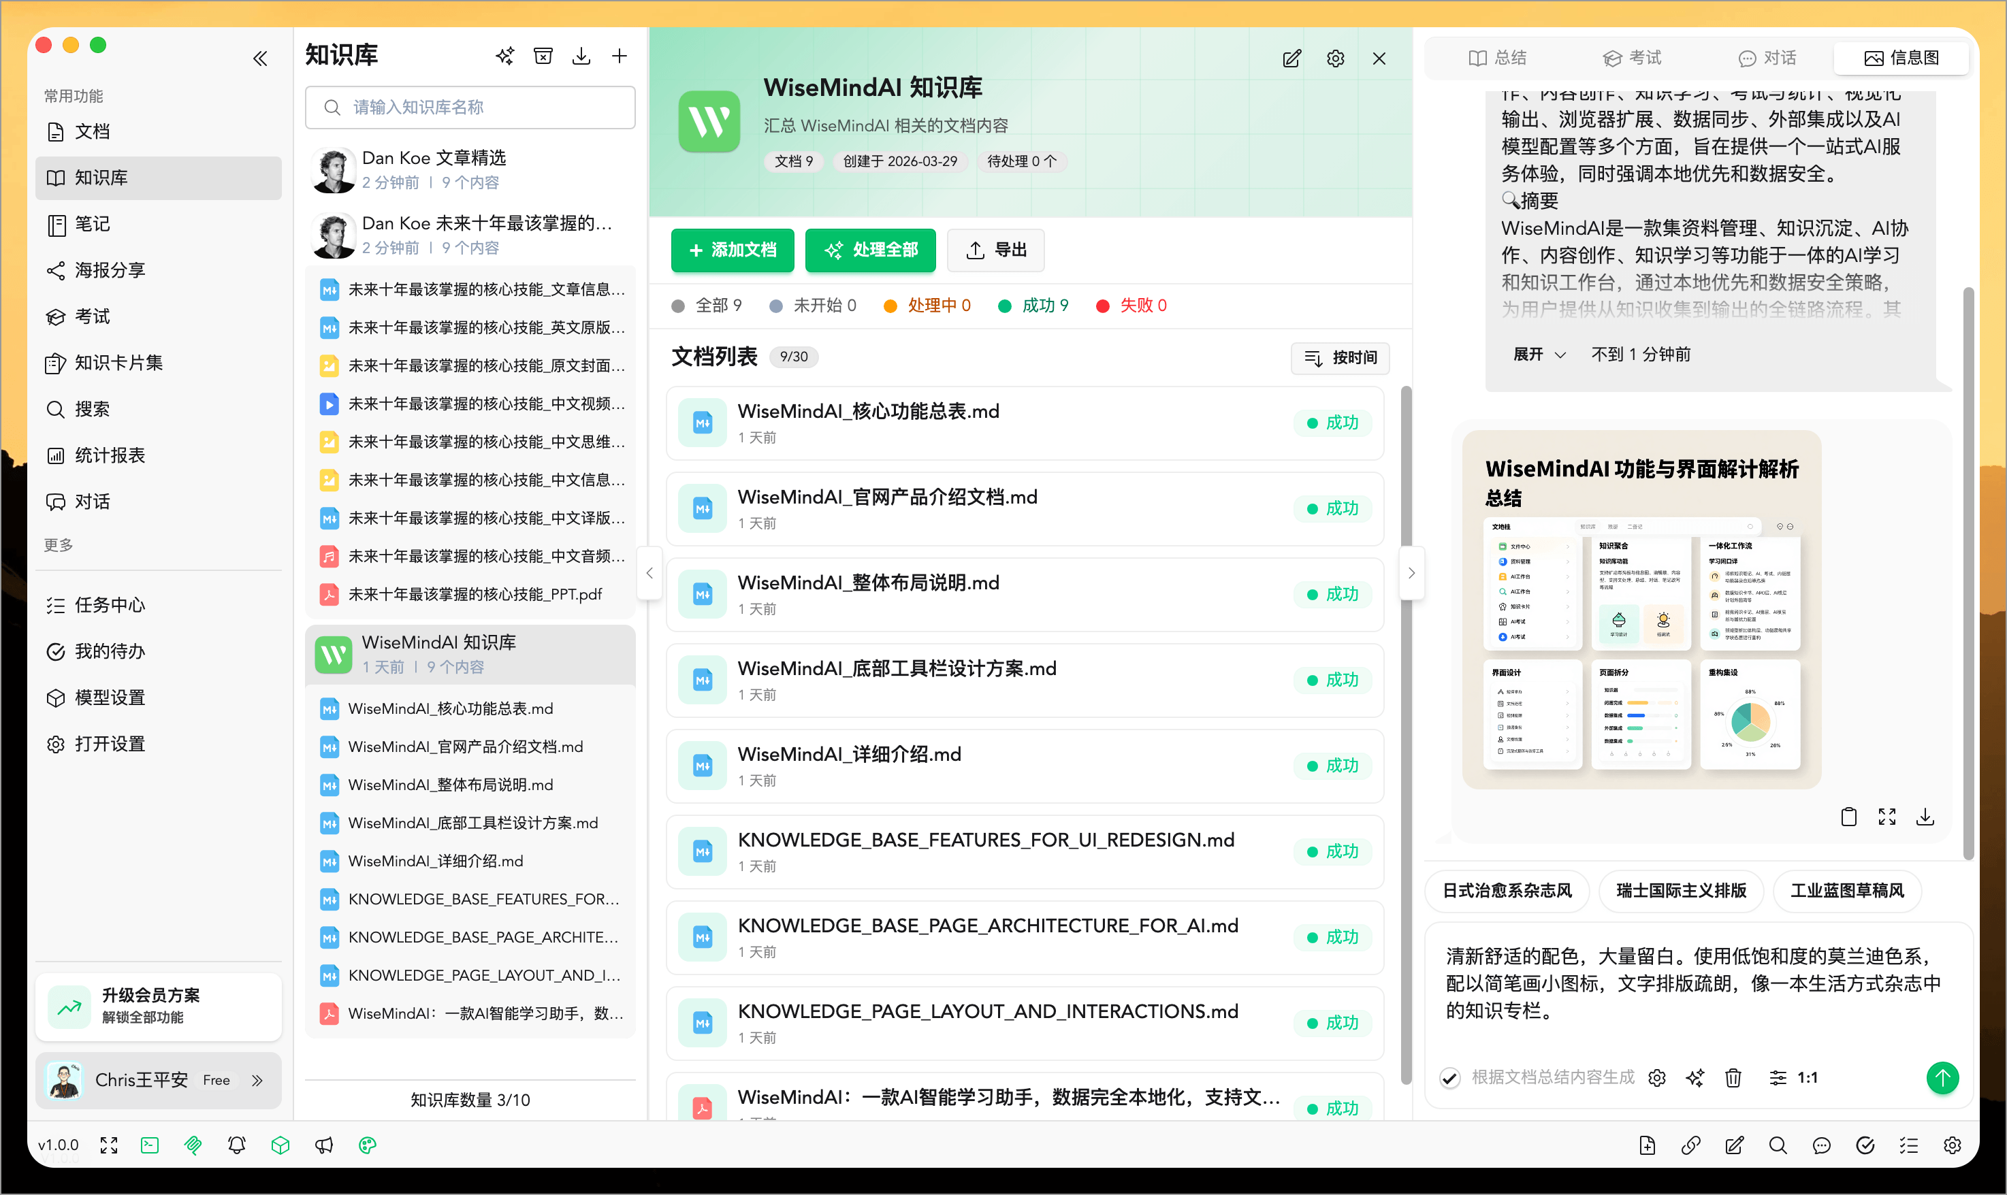Expand the summary with the 展开 control
Viewport: 2007px width, 1195px height.
point(1539,355)
